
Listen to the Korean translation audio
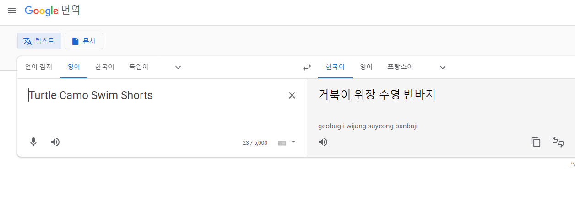(x=323, y=142)
